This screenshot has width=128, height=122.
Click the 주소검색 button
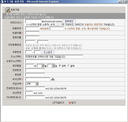pos(48,52)
